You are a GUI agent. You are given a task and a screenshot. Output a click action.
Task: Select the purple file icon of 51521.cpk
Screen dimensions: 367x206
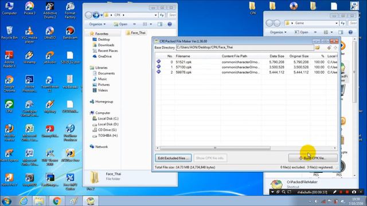click(158, 62)
